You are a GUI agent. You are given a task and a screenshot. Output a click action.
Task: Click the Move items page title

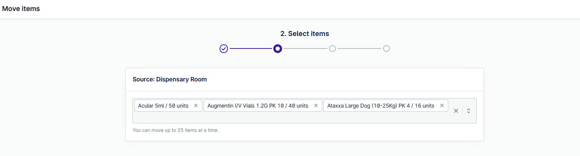click(x=21, y=8)
